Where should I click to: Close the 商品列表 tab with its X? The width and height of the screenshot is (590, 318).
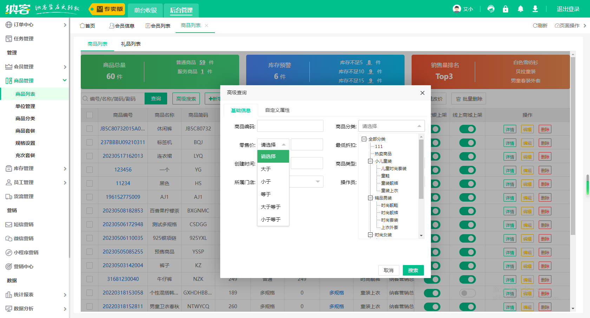(x=206, y=26)
